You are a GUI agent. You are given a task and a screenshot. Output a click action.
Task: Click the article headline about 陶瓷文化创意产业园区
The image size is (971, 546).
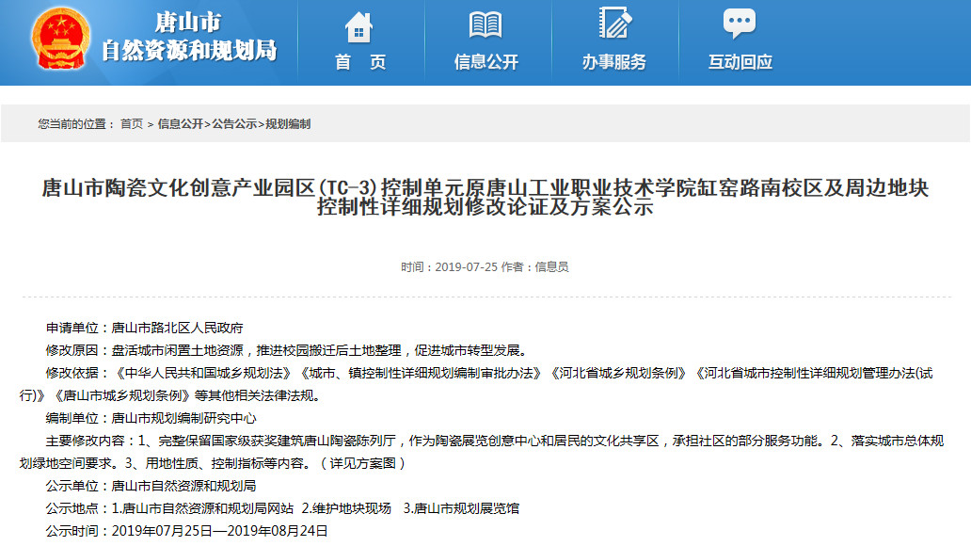click(x=485, y=198)
